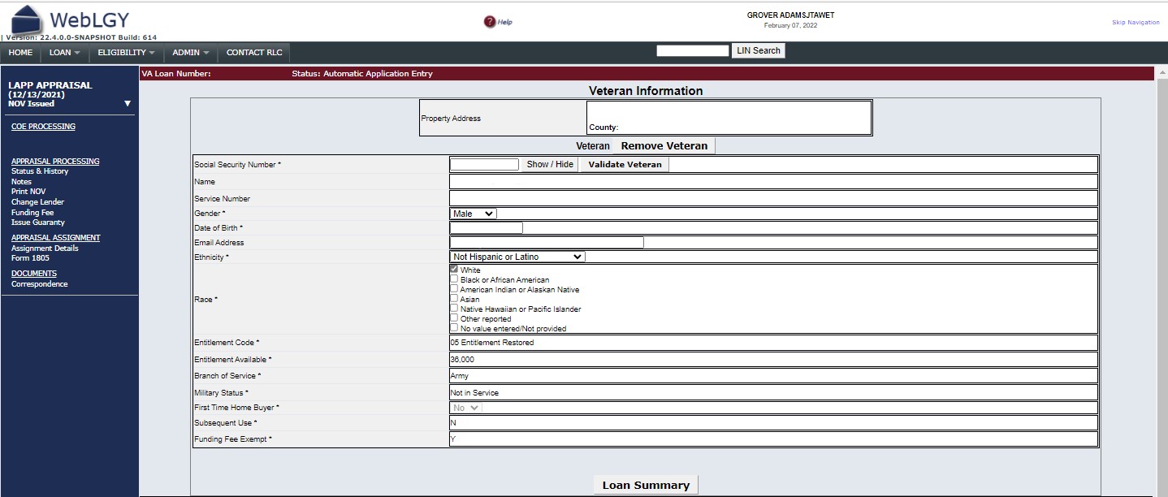Collapse the LAPP Appraisal sidebar arrow
This screenshot has height=497, width=1168.
click(128, 103)
